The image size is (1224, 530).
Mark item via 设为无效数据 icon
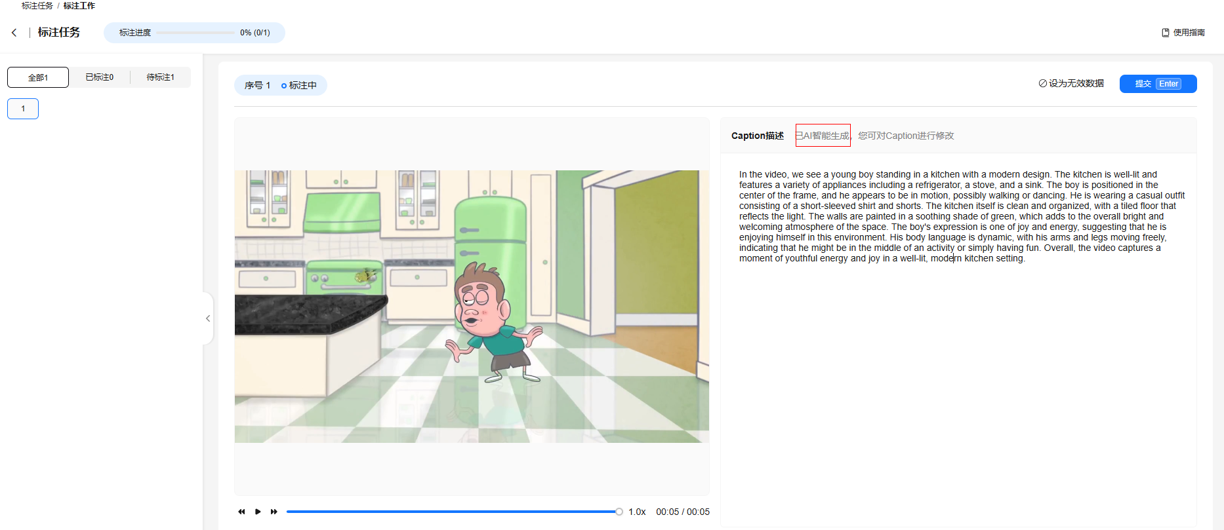click(1043, 84)
